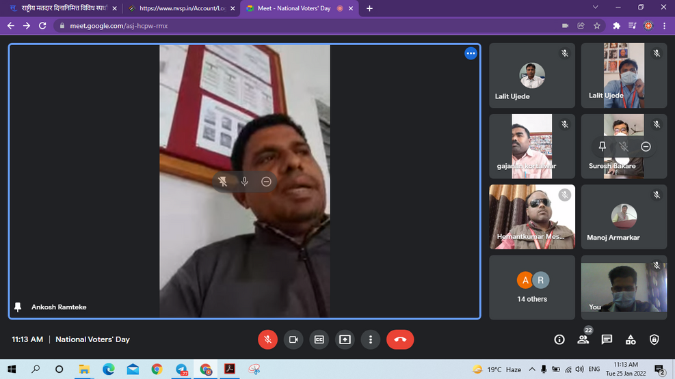Expand the 14 others participant tile

(532, 287)
